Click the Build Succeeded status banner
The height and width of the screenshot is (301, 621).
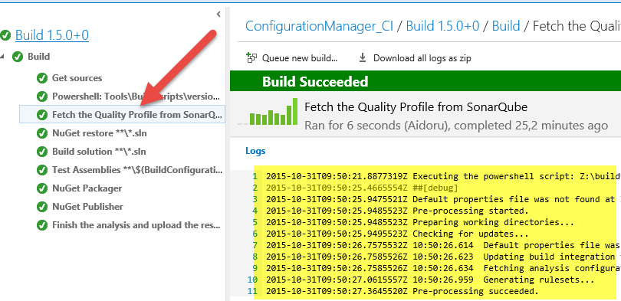point(426,81)
